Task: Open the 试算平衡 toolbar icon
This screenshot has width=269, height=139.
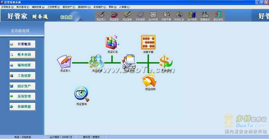Action: 166,16
